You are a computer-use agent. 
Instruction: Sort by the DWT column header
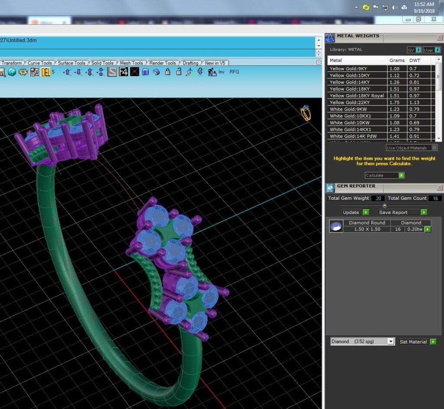[x=419, y=60]
